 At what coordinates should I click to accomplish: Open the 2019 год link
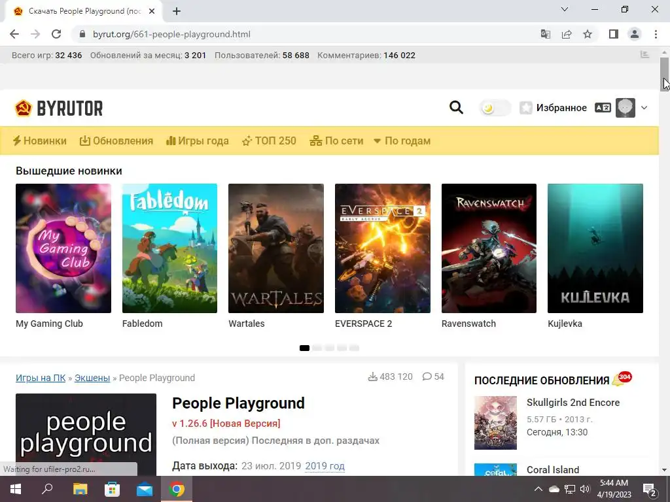click(325, 465)
